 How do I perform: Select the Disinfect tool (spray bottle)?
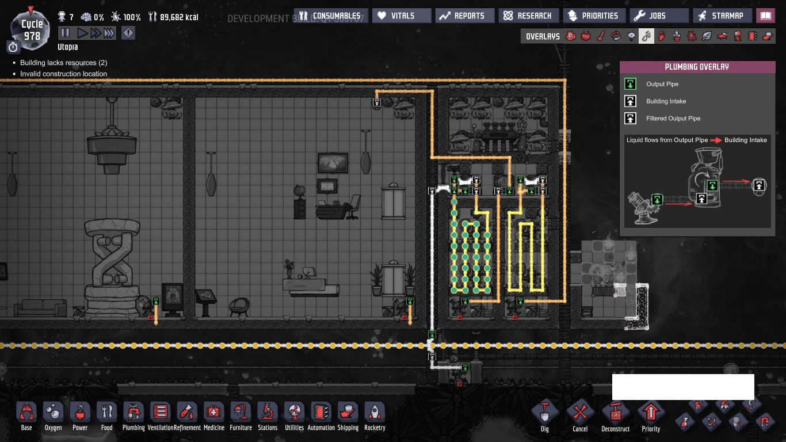(x=684, y=422)
